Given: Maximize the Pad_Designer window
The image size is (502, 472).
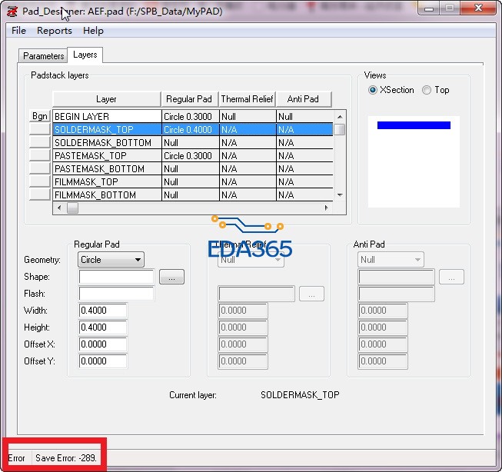Looking at the screenshot, I should [x=450, y=8].
